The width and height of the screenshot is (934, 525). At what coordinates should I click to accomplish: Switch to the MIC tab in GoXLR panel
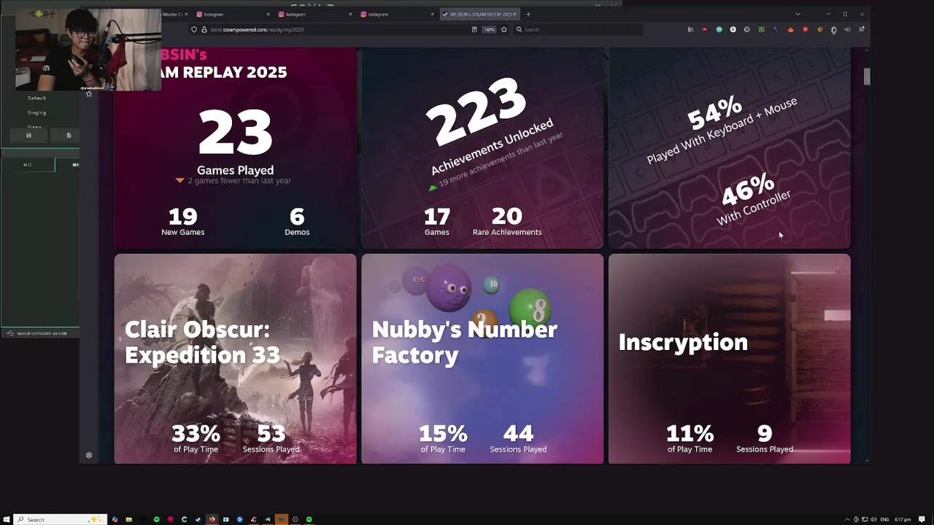tap(28, 165)
